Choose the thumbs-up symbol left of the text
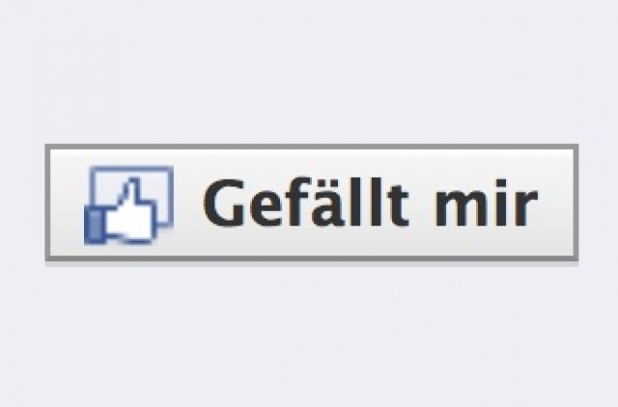This screenshot has height=407, width=618. (128, 205)
